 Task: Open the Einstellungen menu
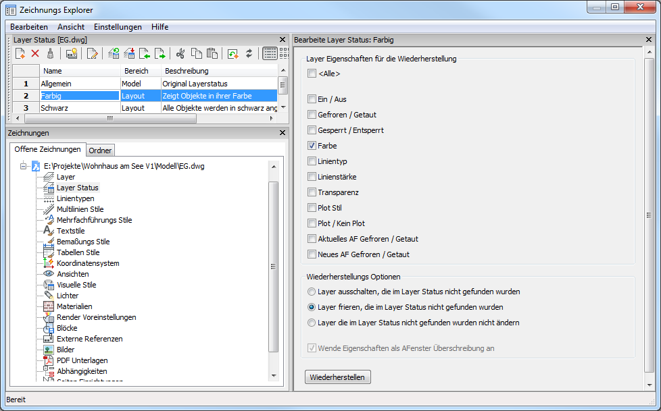118,27
